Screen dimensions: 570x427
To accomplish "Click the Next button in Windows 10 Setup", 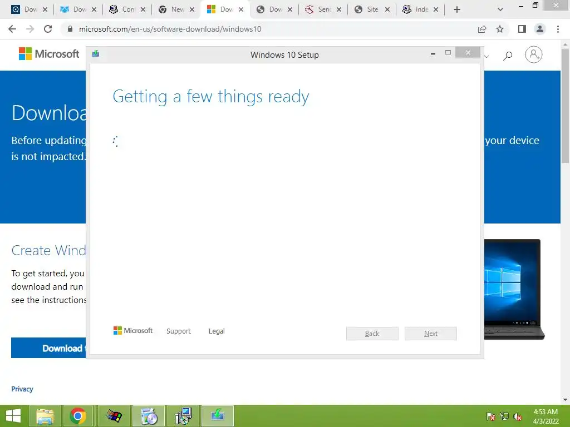I will pos(431,334).
